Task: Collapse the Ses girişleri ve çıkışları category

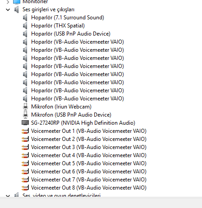Action: point(8,10)
